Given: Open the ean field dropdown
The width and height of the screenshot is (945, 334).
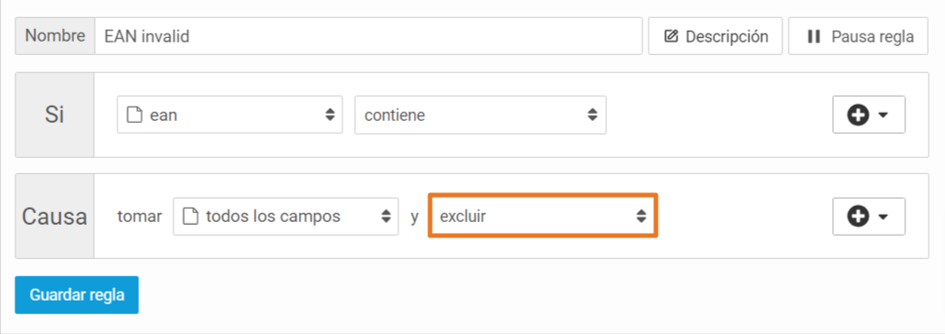Looking at the screenshot, I should coord(229,115).
